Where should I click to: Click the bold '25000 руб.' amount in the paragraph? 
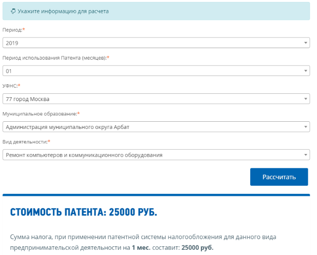coord(197,247)
